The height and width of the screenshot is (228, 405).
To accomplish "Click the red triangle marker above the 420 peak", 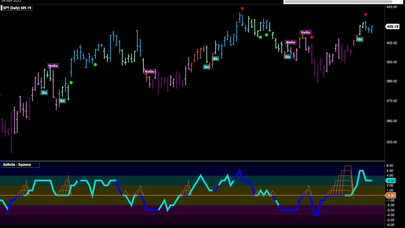I will pos(242,9).
